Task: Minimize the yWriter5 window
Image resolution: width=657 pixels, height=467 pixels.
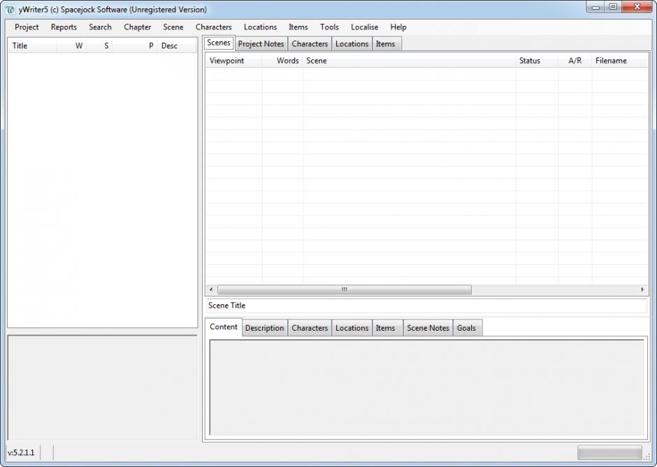Action: pyautogui.click(x=595, y=7)
